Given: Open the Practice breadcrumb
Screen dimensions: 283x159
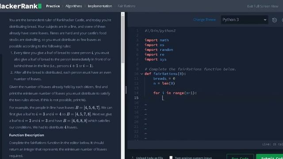Looking at the screenshot, I should (x=53, y=6).
